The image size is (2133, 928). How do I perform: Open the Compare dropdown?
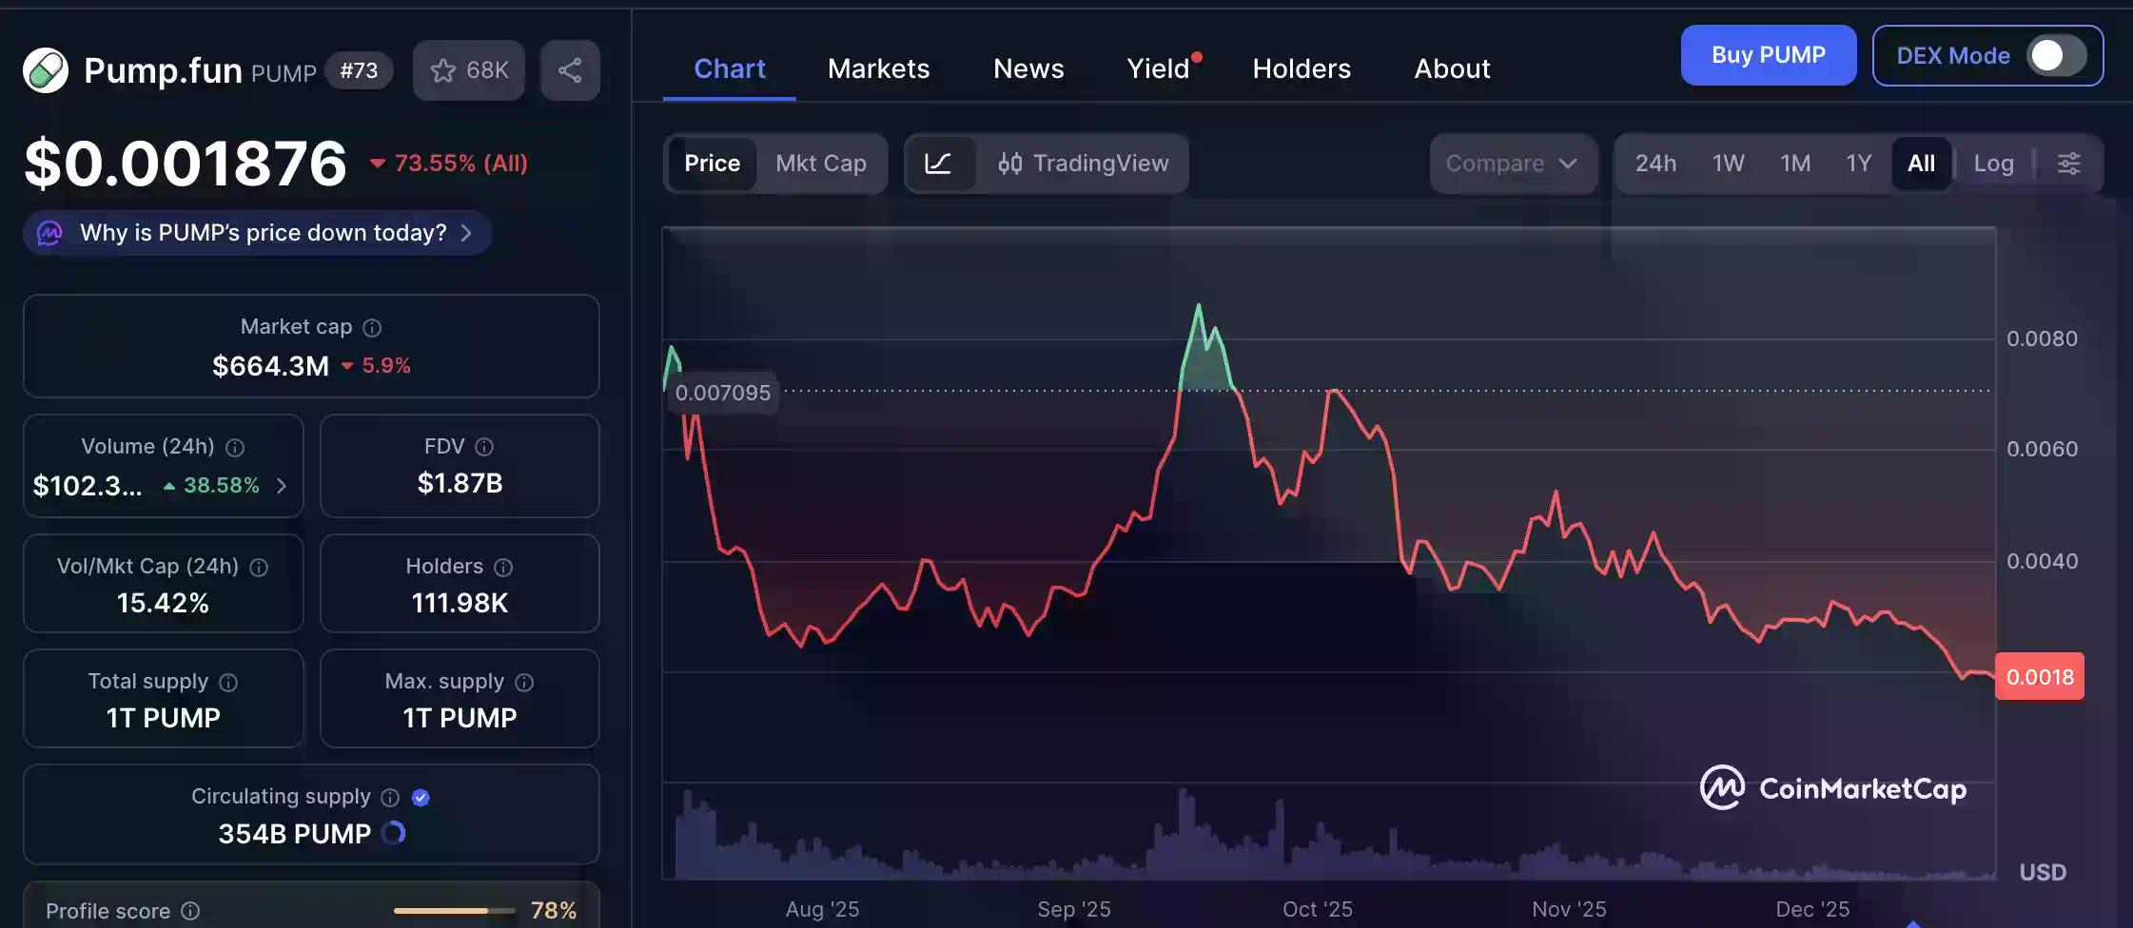pos(1513,163)
